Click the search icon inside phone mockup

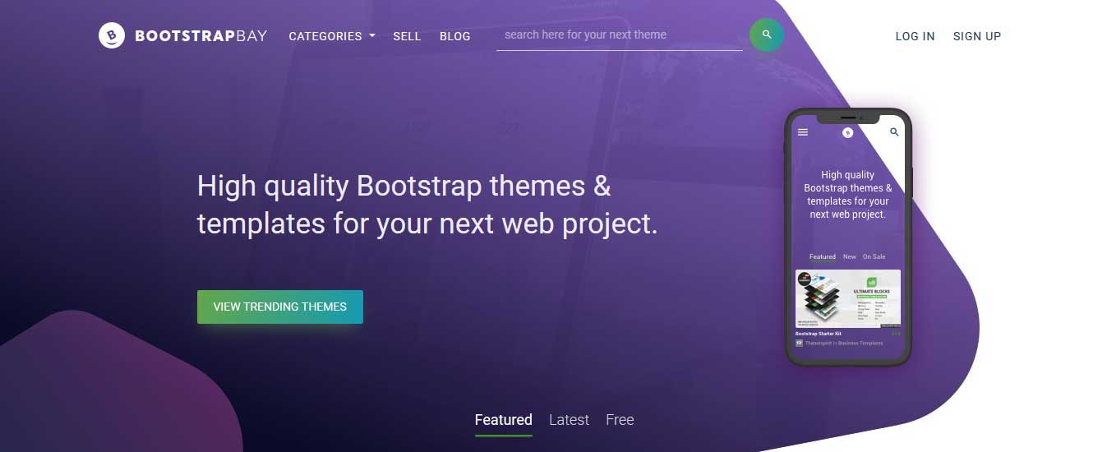(894, 132)
